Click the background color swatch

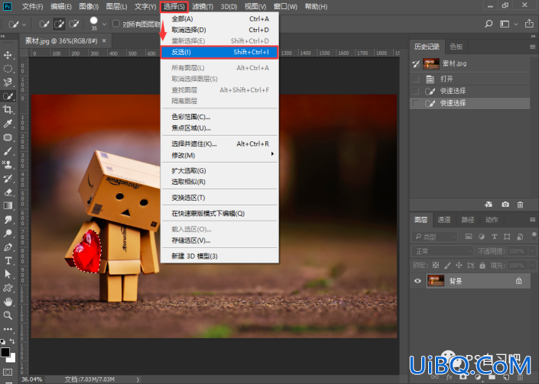[x=12, y=360]
